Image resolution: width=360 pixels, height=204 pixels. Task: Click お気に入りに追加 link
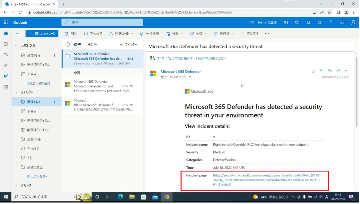point(38,83)
